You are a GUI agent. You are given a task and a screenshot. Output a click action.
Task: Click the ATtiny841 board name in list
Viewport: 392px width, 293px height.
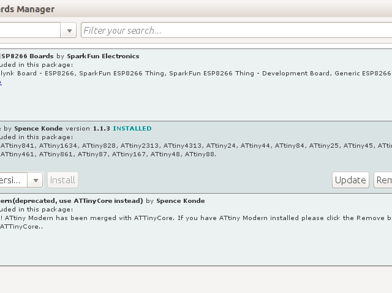tap(18, 146)
